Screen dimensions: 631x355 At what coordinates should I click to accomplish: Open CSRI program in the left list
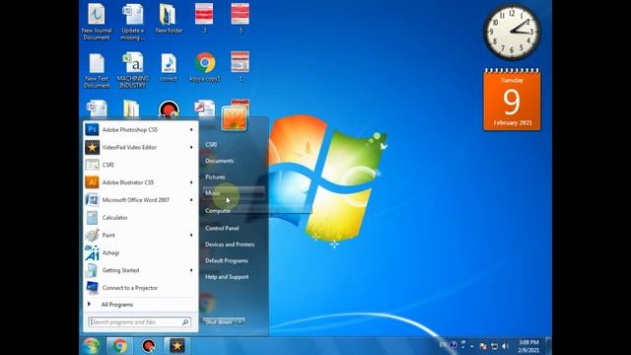click(x=139, y=165)
